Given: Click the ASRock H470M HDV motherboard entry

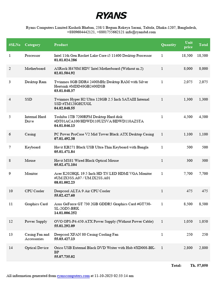Looking at the screenshot, I should 99,69.
